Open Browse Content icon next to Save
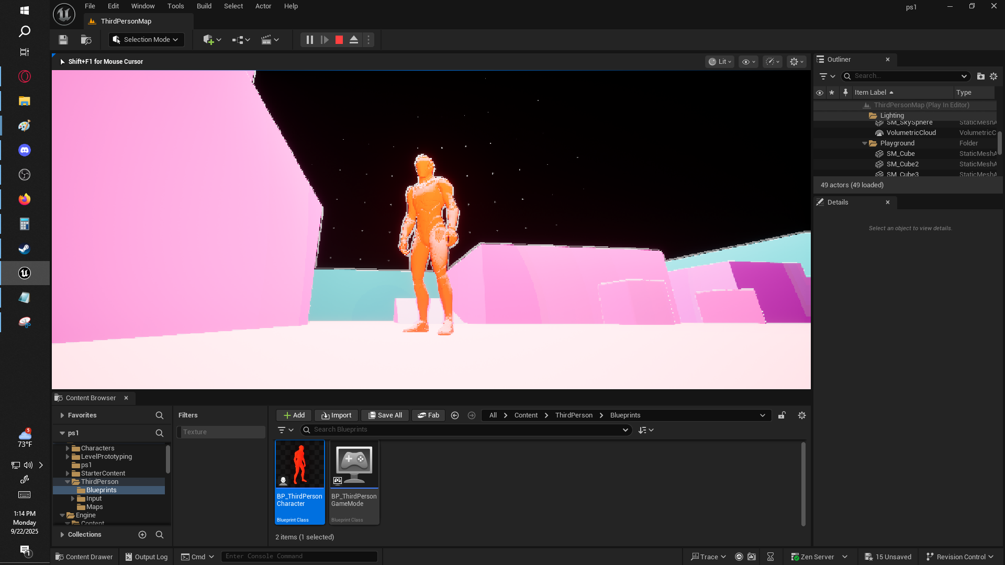 (x=86, y=40)
